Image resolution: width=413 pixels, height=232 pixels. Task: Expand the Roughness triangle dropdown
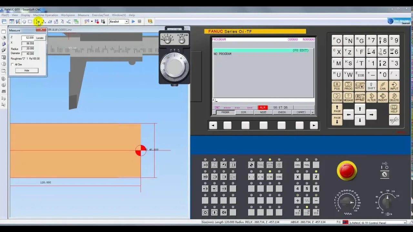(24, 59)
